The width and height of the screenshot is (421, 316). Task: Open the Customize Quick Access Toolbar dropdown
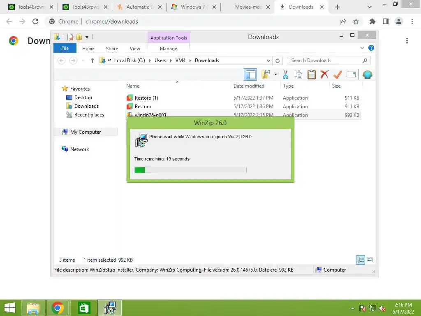click(x=87, y=37)
